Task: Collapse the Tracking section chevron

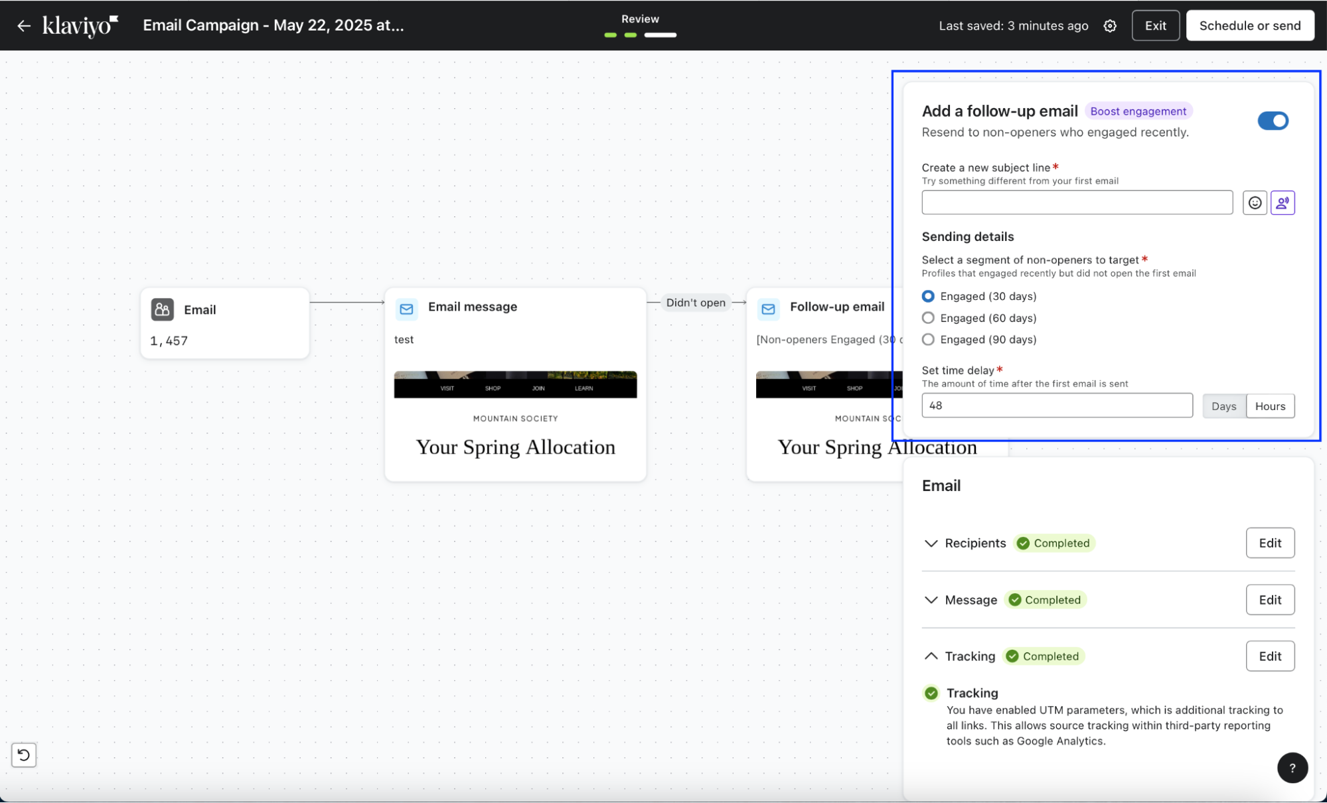Action: point(931,656)
